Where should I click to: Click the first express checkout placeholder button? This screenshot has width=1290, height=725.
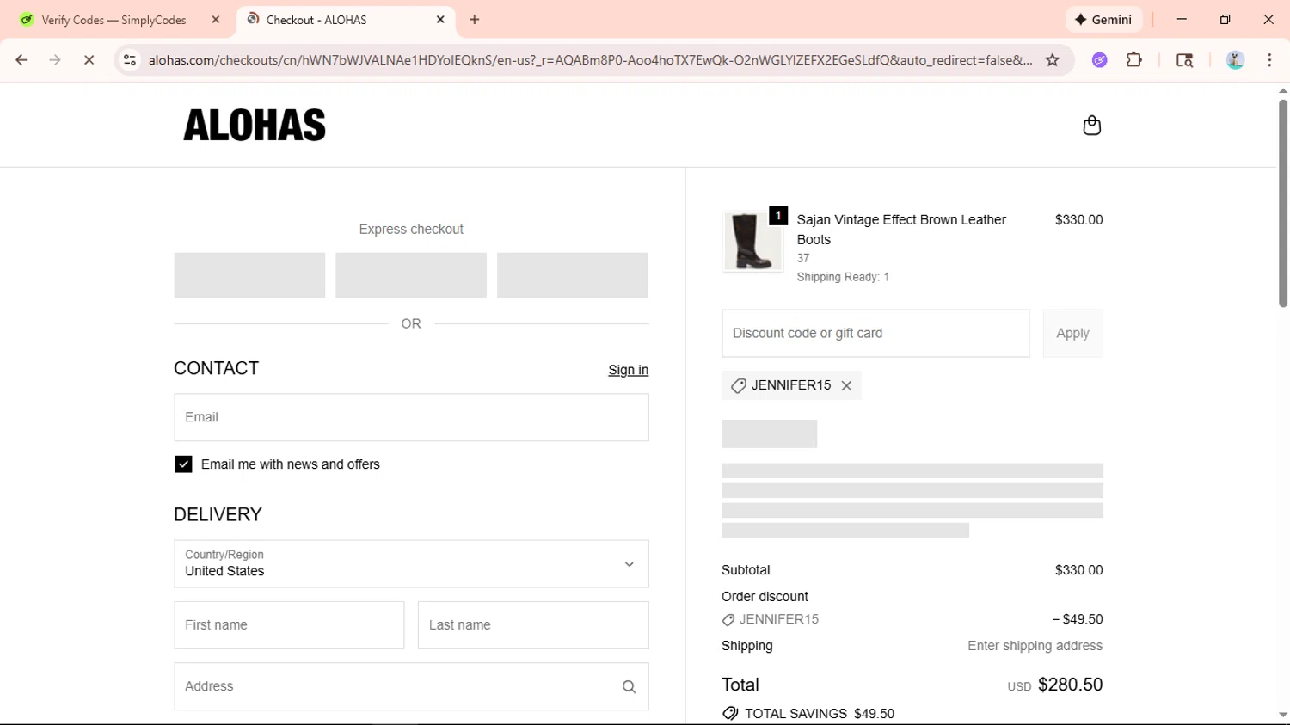click(x=249, y=275)
